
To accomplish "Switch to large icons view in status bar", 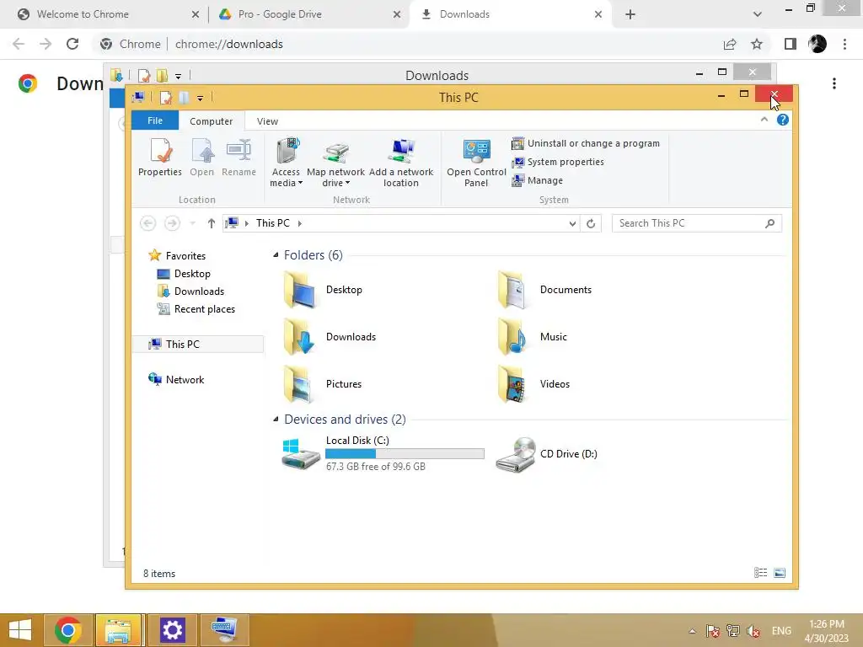I will [x=780, y=573].
